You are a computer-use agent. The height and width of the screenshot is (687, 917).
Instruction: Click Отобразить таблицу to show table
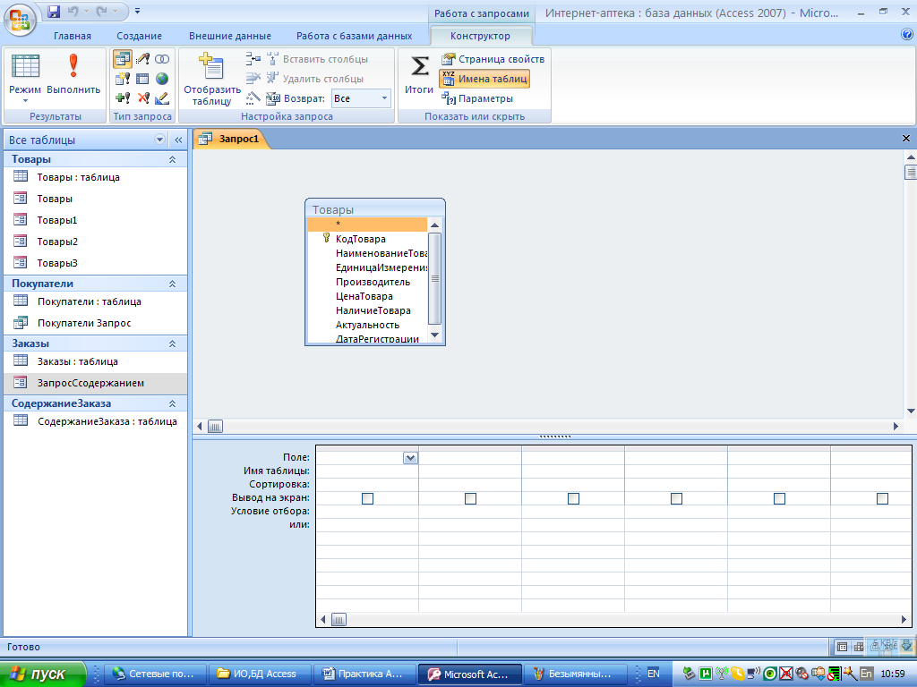point(211,79)
